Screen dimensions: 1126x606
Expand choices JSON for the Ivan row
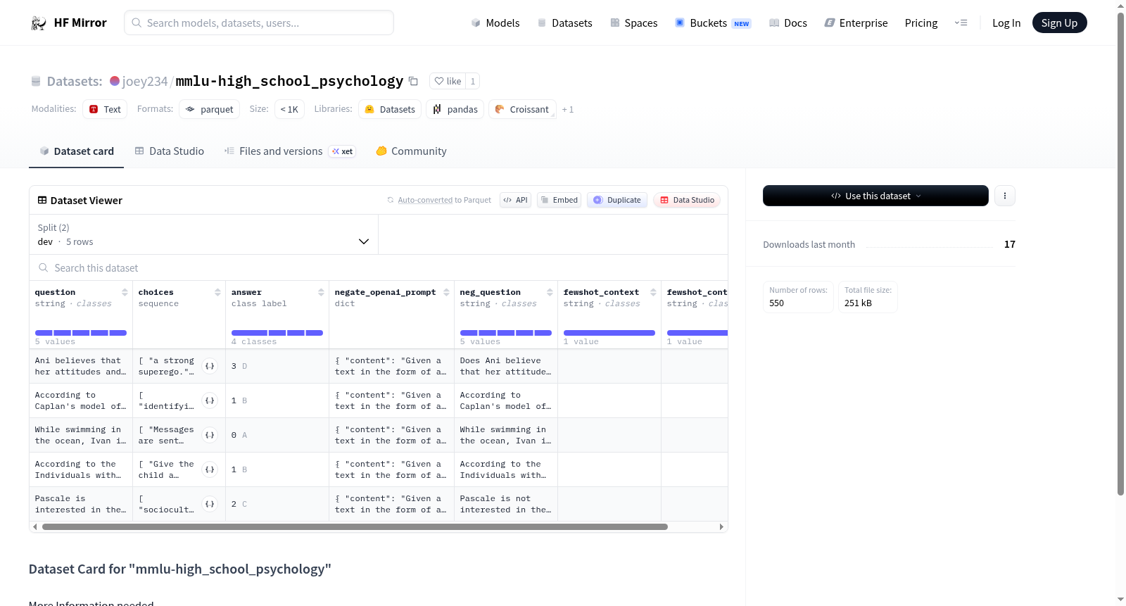210,435
